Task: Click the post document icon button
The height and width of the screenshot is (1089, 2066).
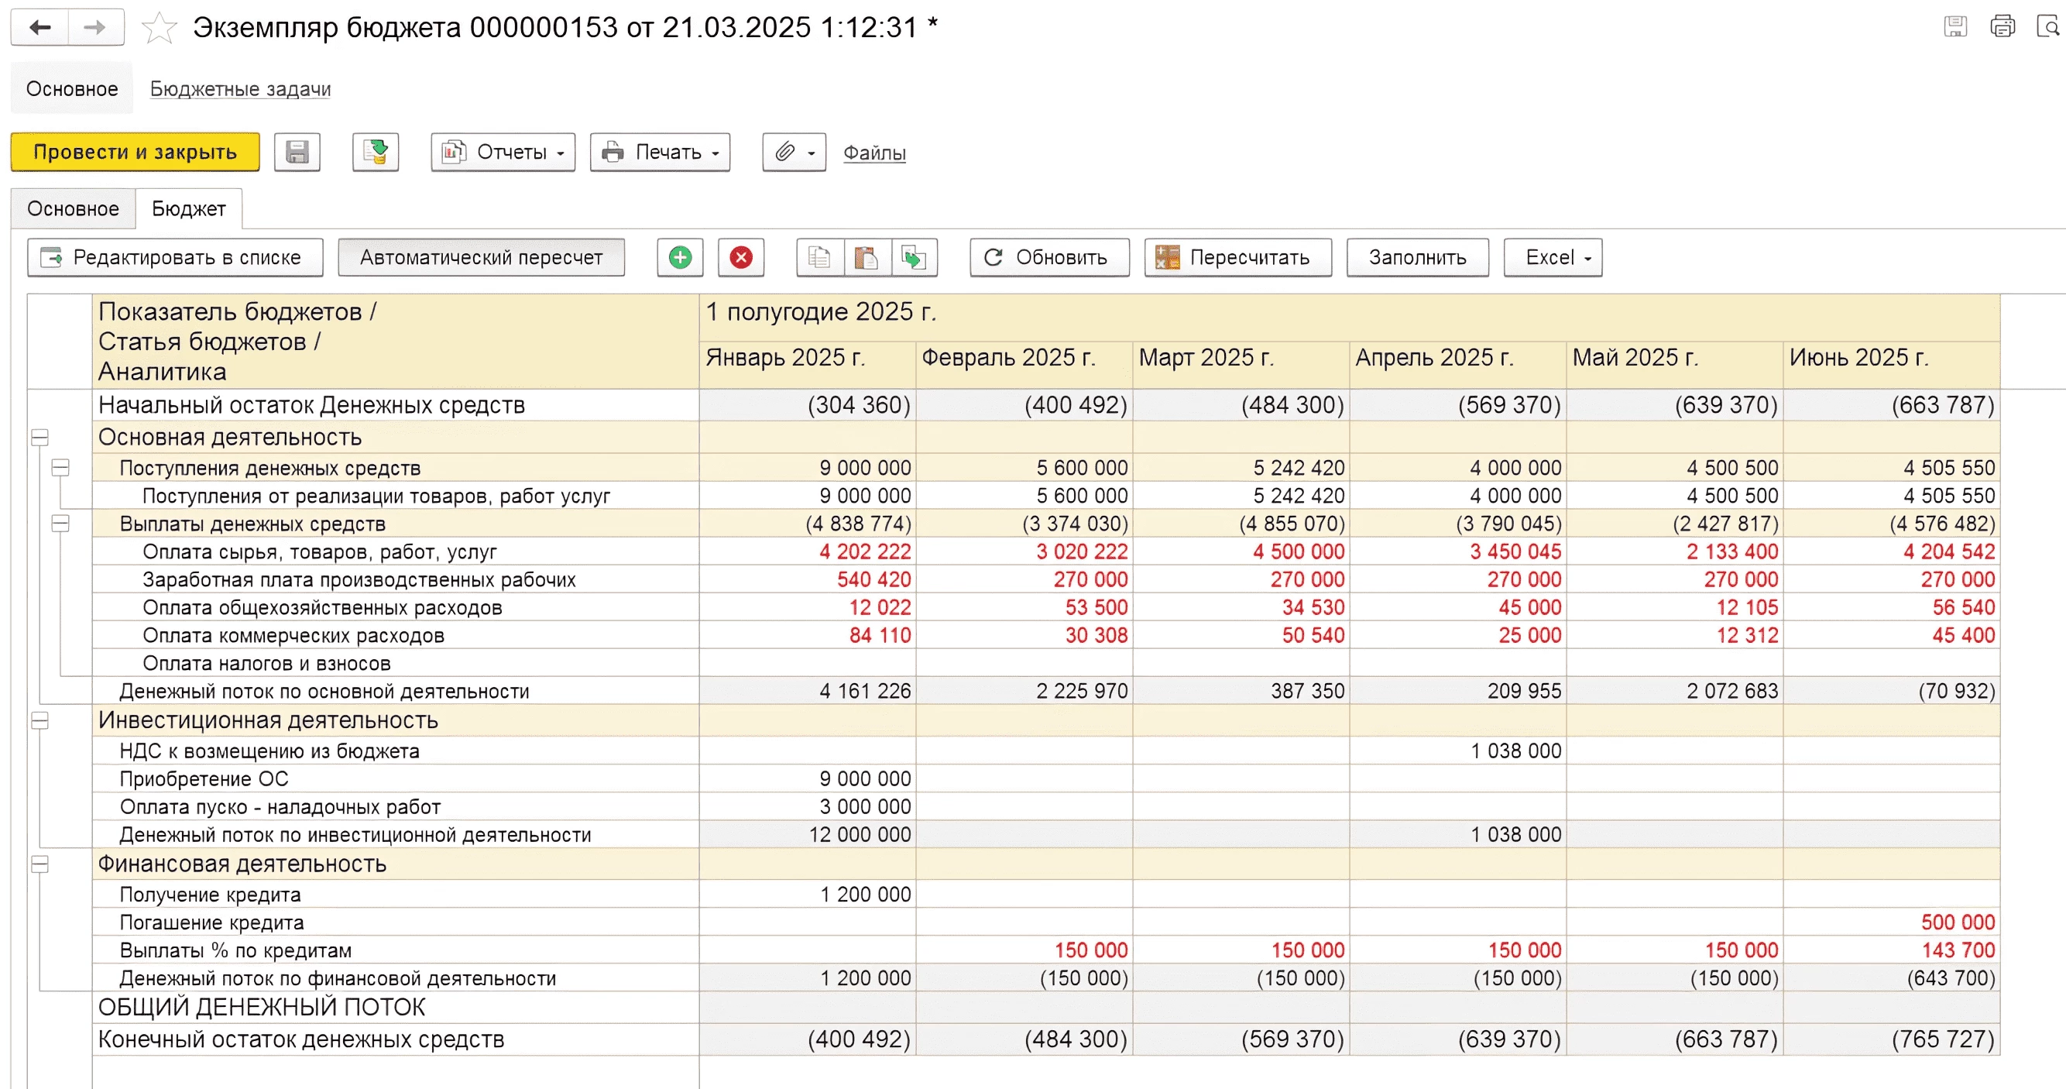Action: [x=376, y=152]
